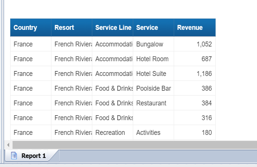Click the Poolside Bar service cell
This screenshot has width=257, height=167.
(x=153, y=88)
